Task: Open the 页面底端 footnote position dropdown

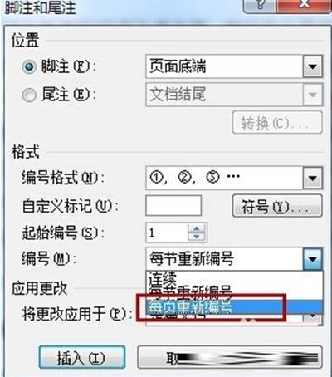Action: tap(234, 66)
